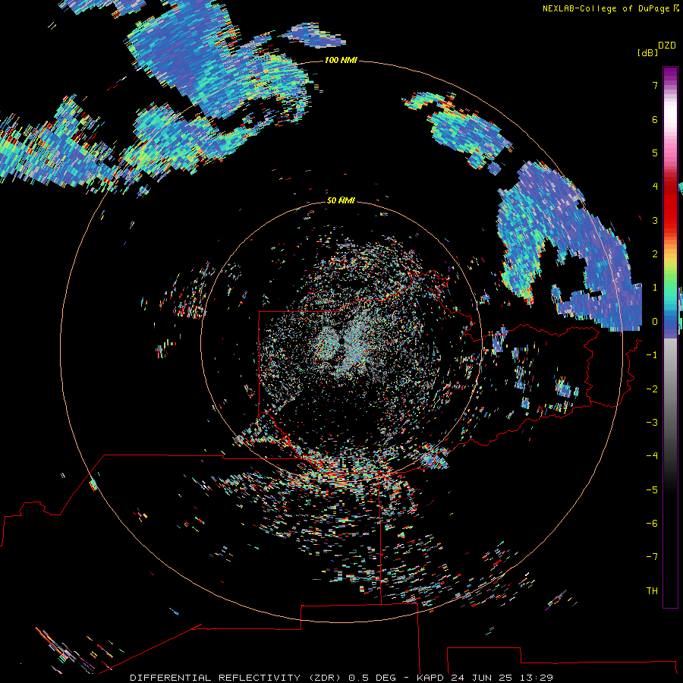Screen dimensions: 683x683
Task: Select the -6 dB scale label
Action: coord(652,524)
